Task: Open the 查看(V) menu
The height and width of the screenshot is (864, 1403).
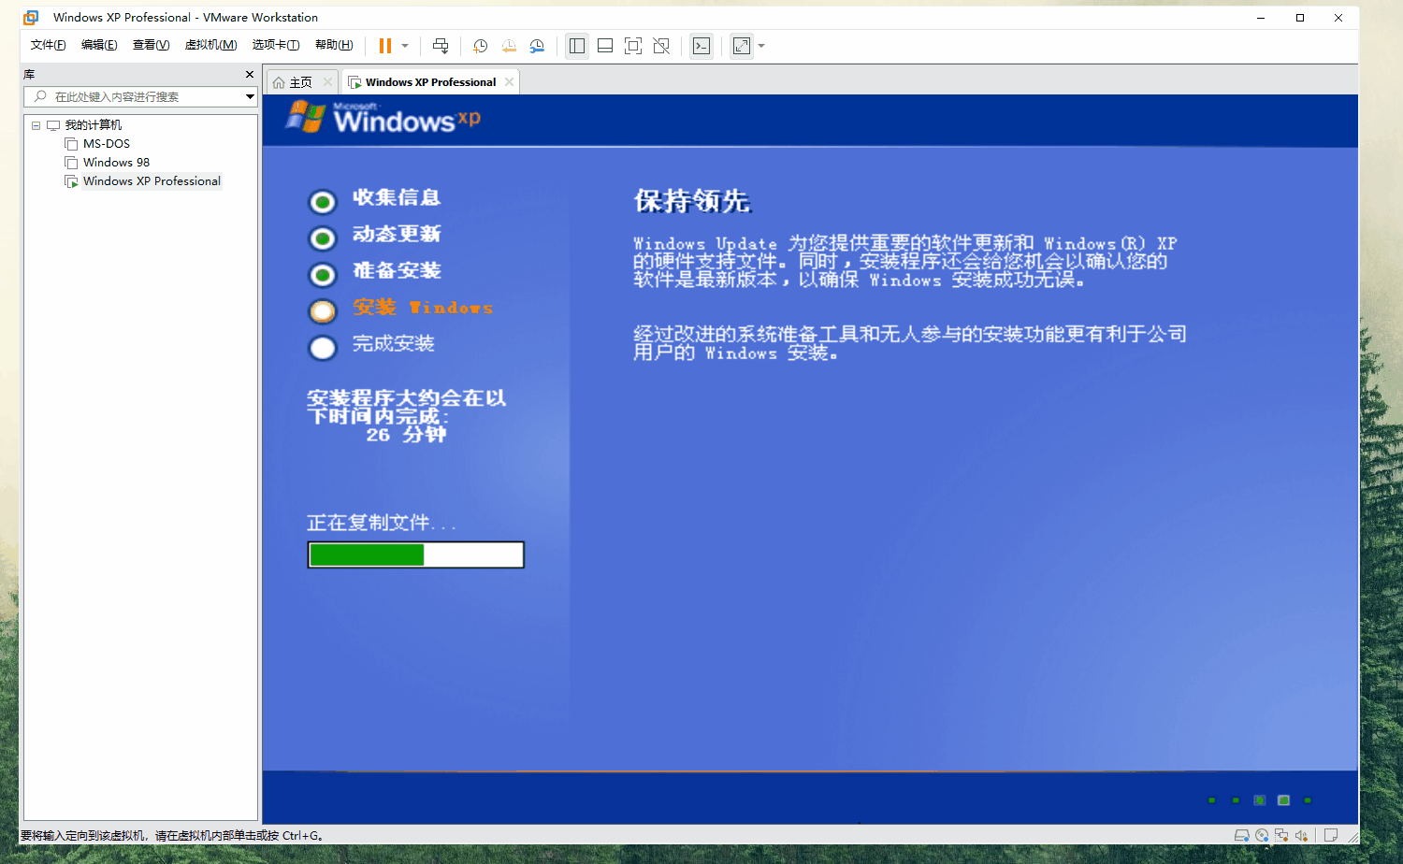Action: (151, 45)
